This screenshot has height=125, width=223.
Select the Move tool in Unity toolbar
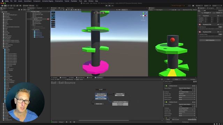coord(5,6)
